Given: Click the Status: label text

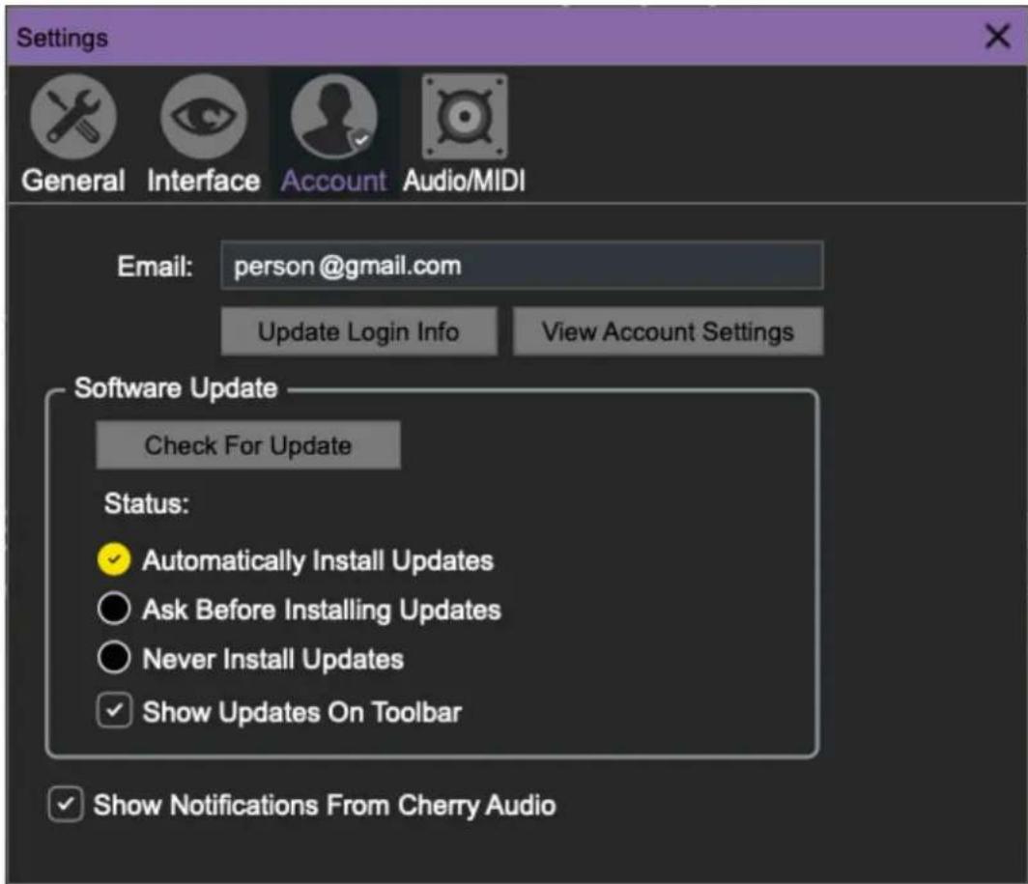Looking at the screenshot, I should click(147, 503).
